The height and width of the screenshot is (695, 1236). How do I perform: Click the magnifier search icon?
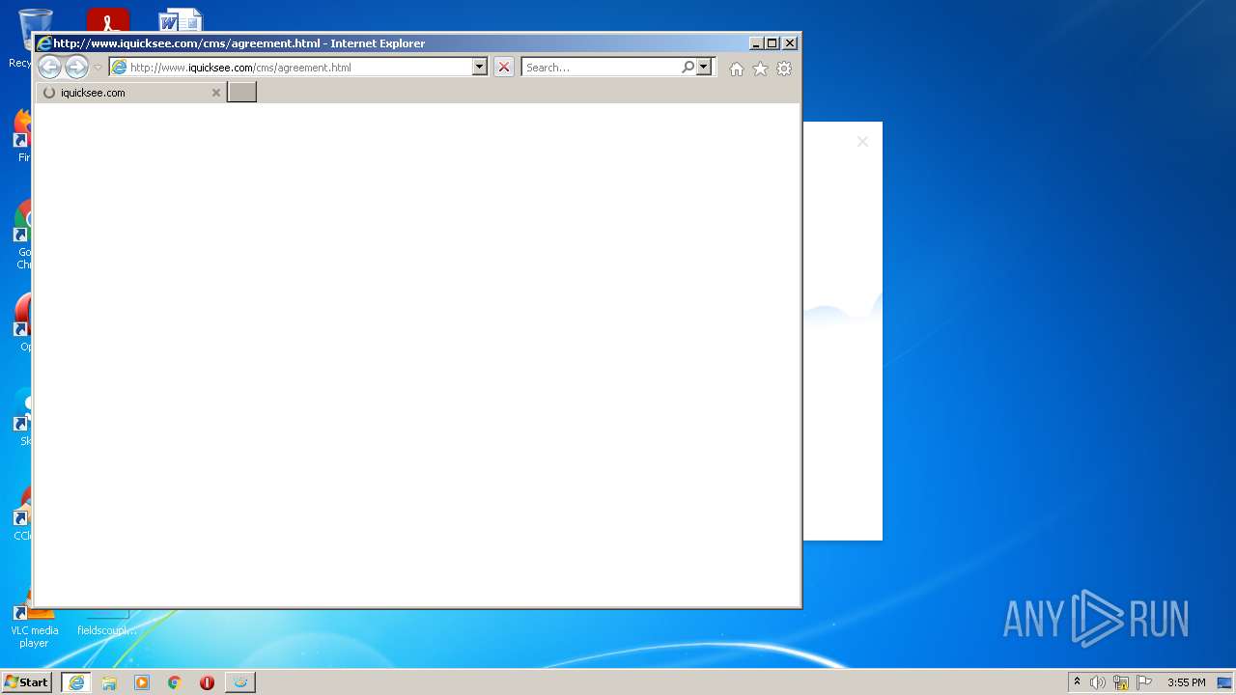[x=688, y=68]
